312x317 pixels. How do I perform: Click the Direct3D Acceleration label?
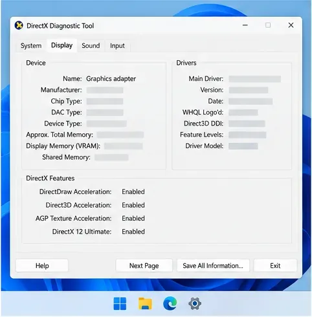tap(78, 205)
